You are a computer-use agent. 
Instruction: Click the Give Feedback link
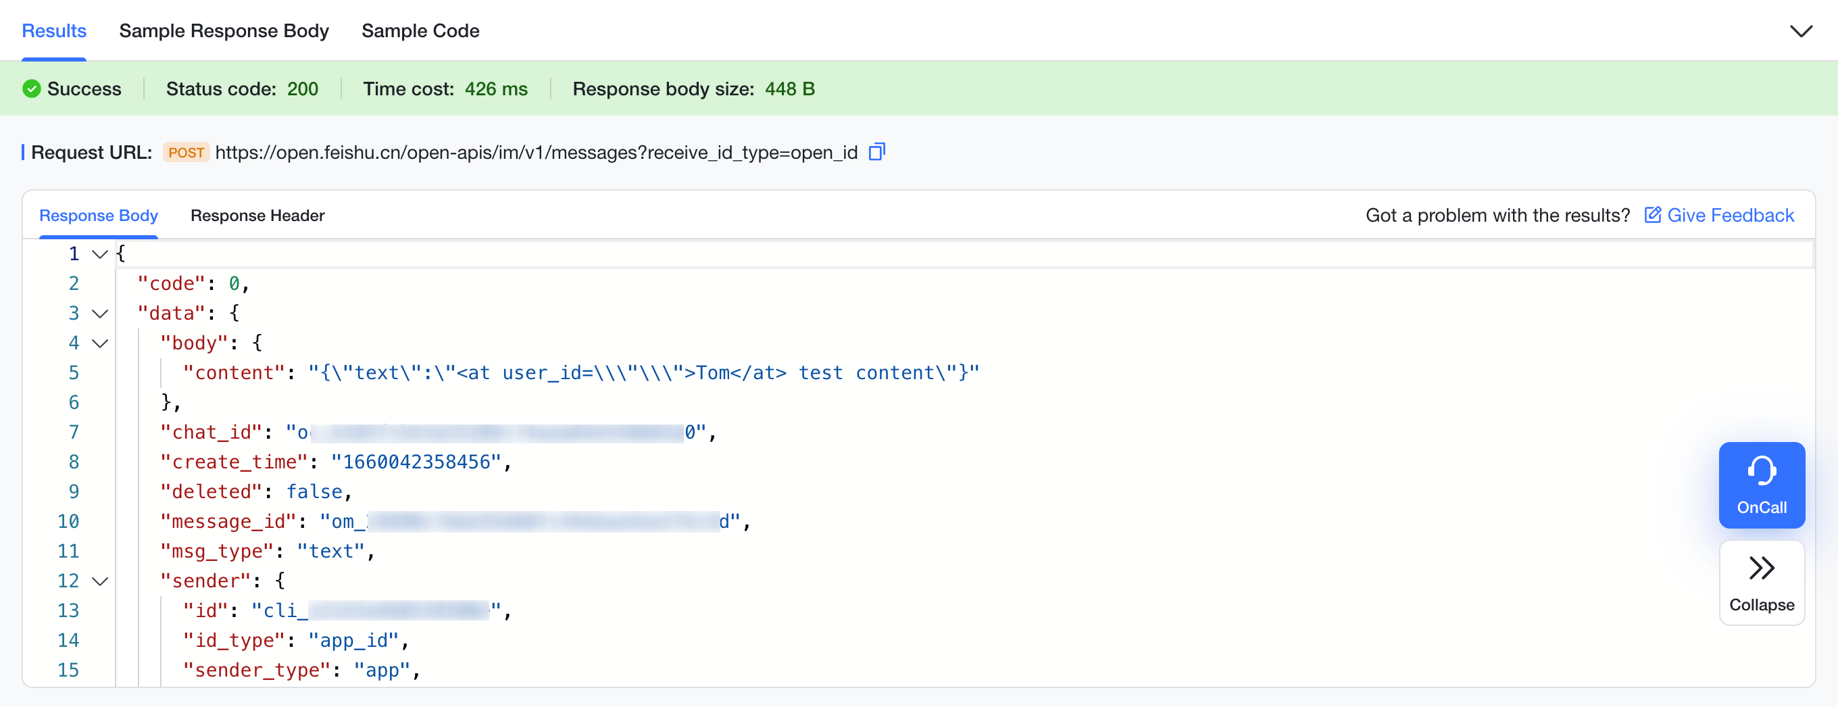tap(1730, 216)
